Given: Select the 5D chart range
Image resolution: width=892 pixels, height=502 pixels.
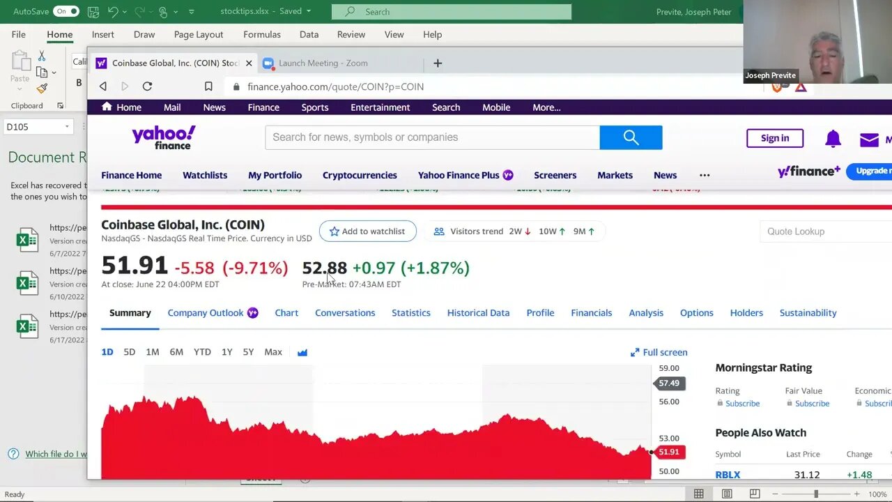Looking at the screenshot, I should point(129,352).
